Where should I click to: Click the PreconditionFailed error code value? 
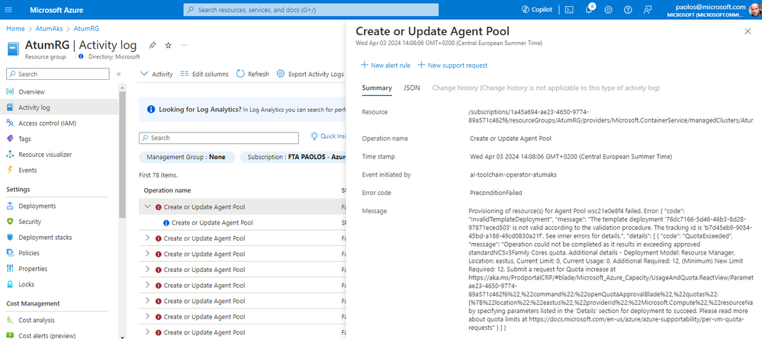(x=496, y=193)
